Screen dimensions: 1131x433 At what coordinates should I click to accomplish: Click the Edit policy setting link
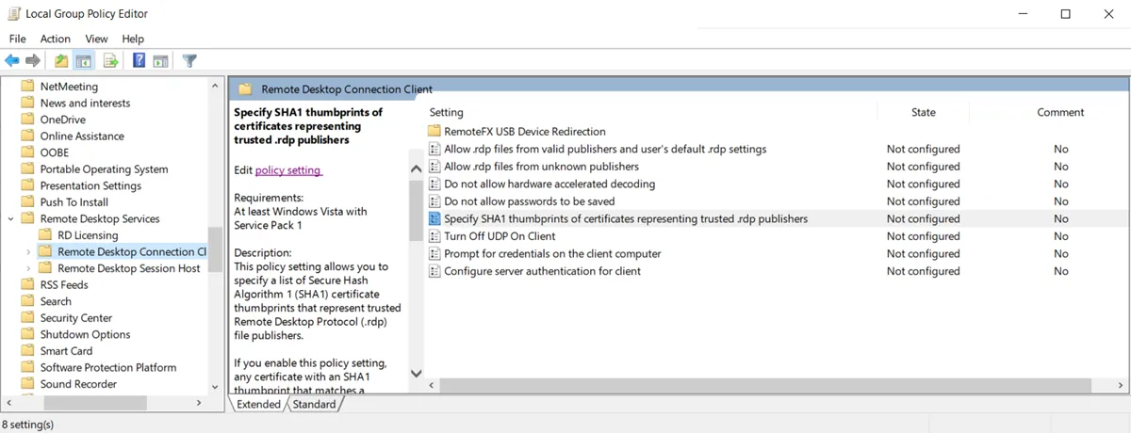[288, 170]
